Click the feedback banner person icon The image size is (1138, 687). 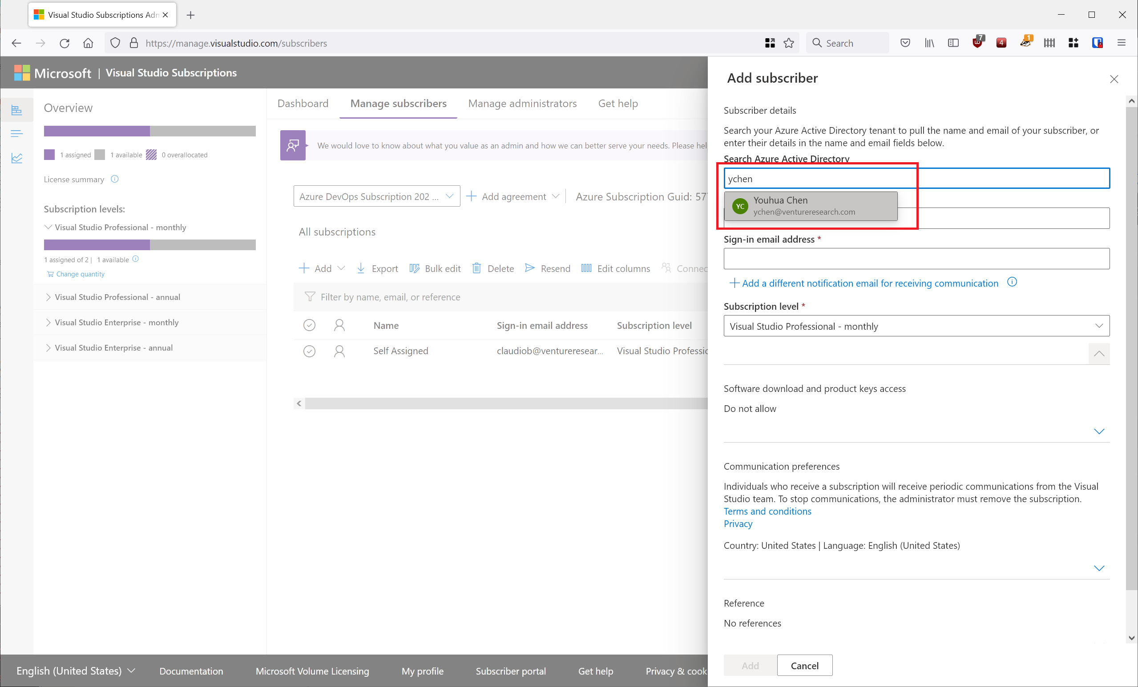coord(293,145)
